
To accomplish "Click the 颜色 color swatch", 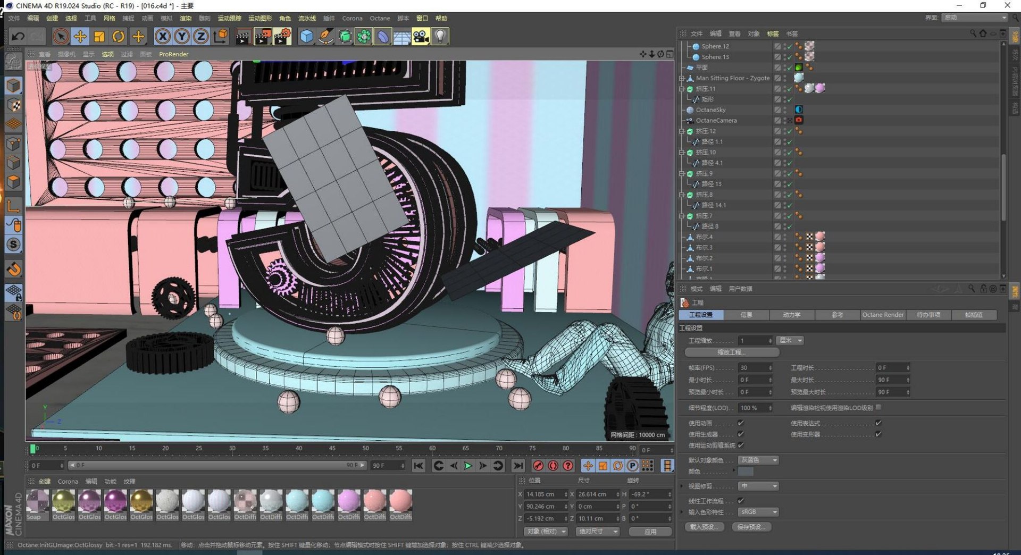I will [x=746, y=472].
